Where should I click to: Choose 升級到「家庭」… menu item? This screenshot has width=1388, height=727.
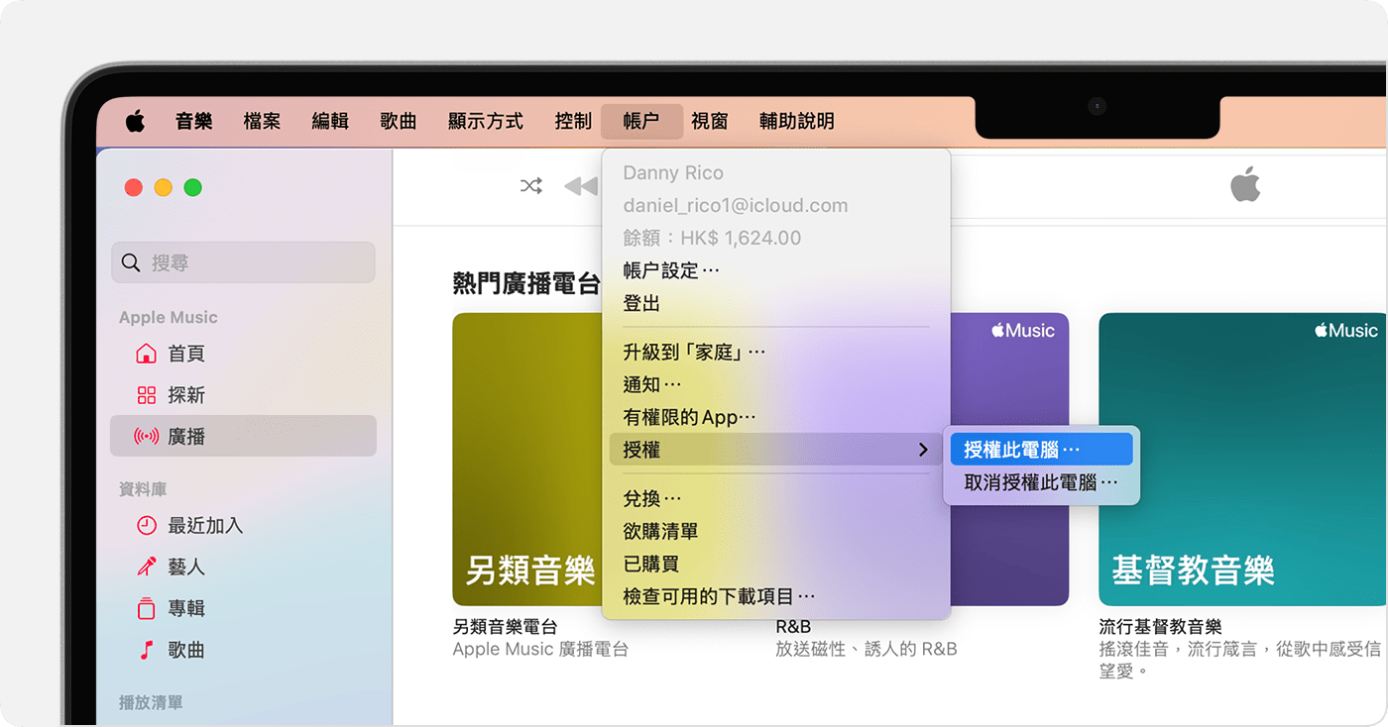coord(776,352)
